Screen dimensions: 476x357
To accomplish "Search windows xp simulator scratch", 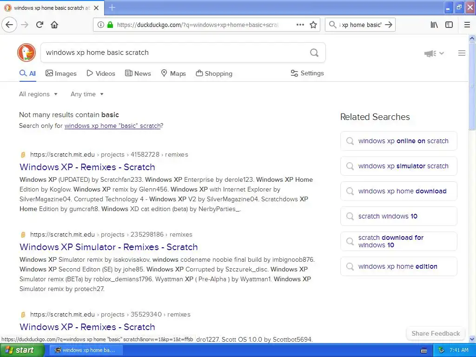I will (x=398, y=166).
